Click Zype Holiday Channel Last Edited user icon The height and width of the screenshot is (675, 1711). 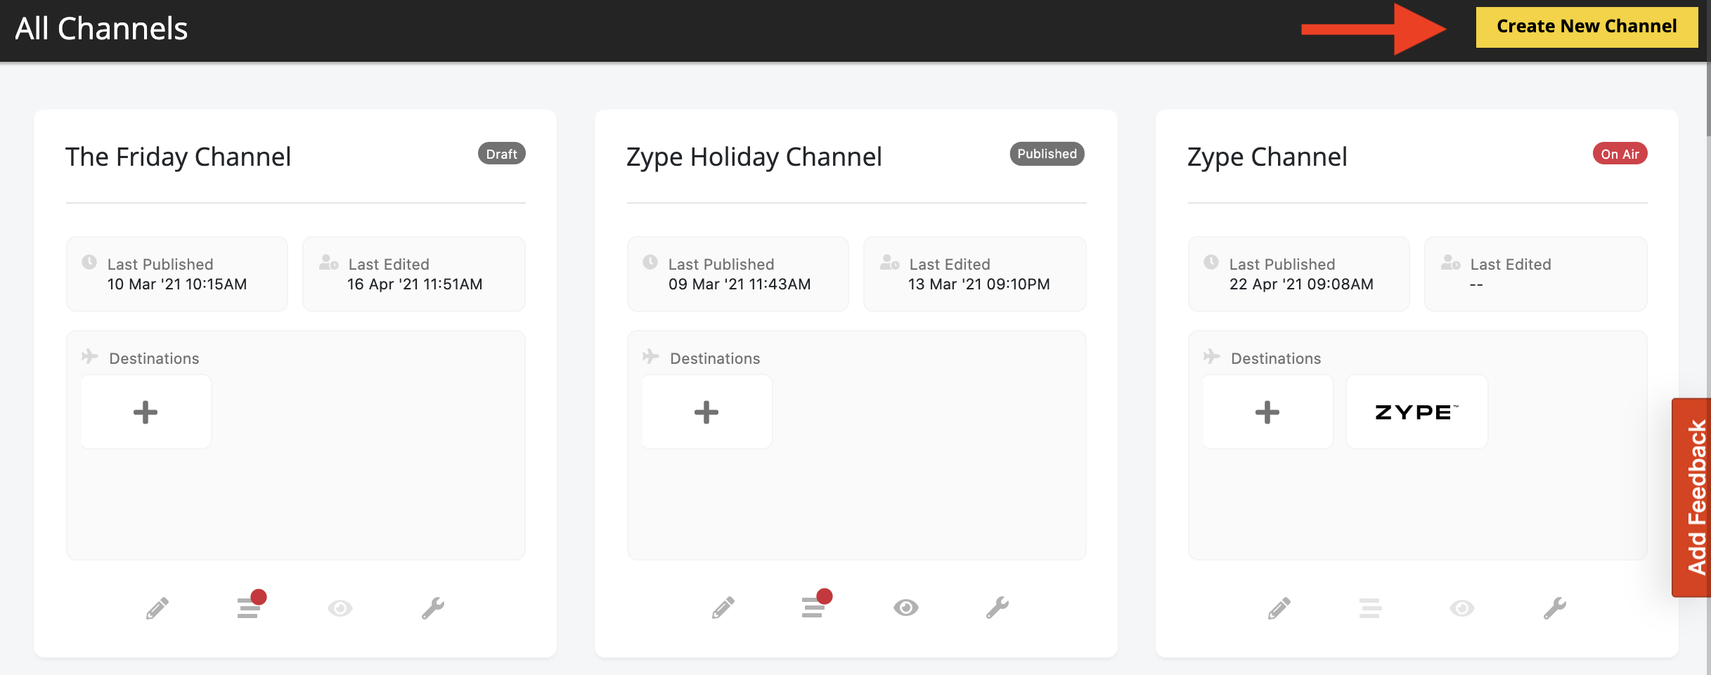pos(890,263)
